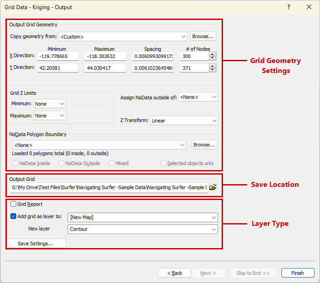Click the disabled Next button
This screenshot has height=283, width=320.
pos(208,273)
